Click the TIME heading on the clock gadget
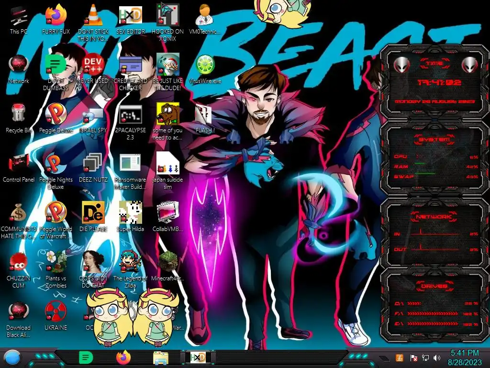This screenshot has height=368, width=490. [434, 63]
